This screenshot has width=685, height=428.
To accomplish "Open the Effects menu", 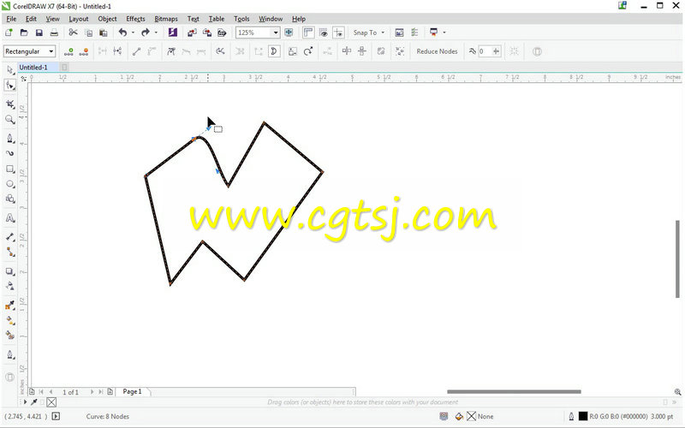I will tap(135, 19).
